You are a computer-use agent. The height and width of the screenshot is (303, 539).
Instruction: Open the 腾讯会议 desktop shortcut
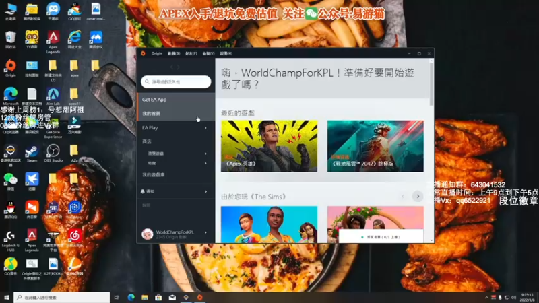coord(96,40)
